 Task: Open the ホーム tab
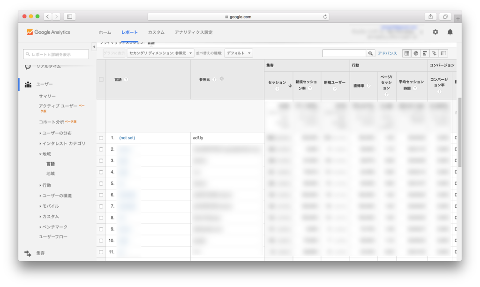pos(105,32)
